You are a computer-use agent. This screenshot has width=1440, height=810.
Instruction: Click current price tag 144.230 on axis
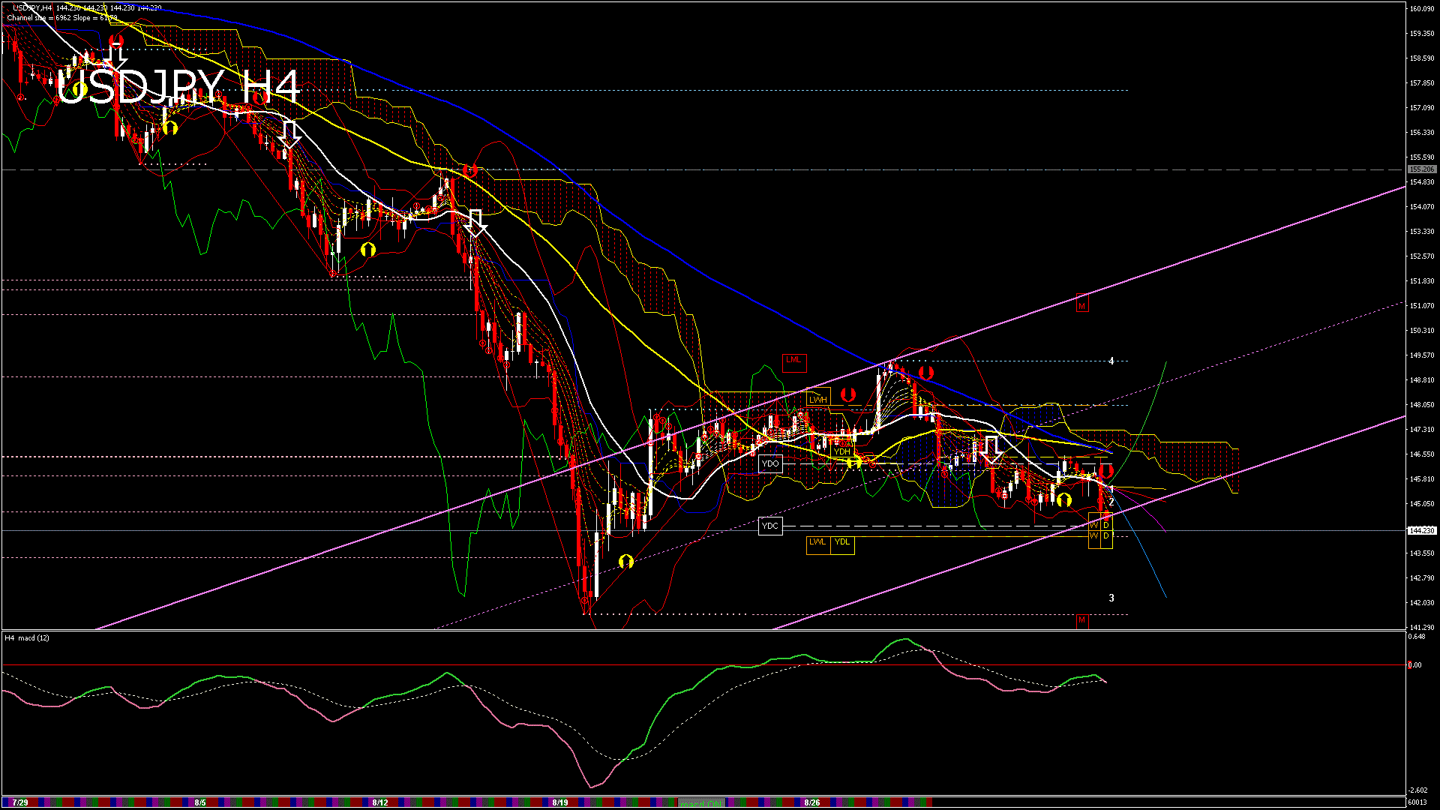(x=1421, y=530)
